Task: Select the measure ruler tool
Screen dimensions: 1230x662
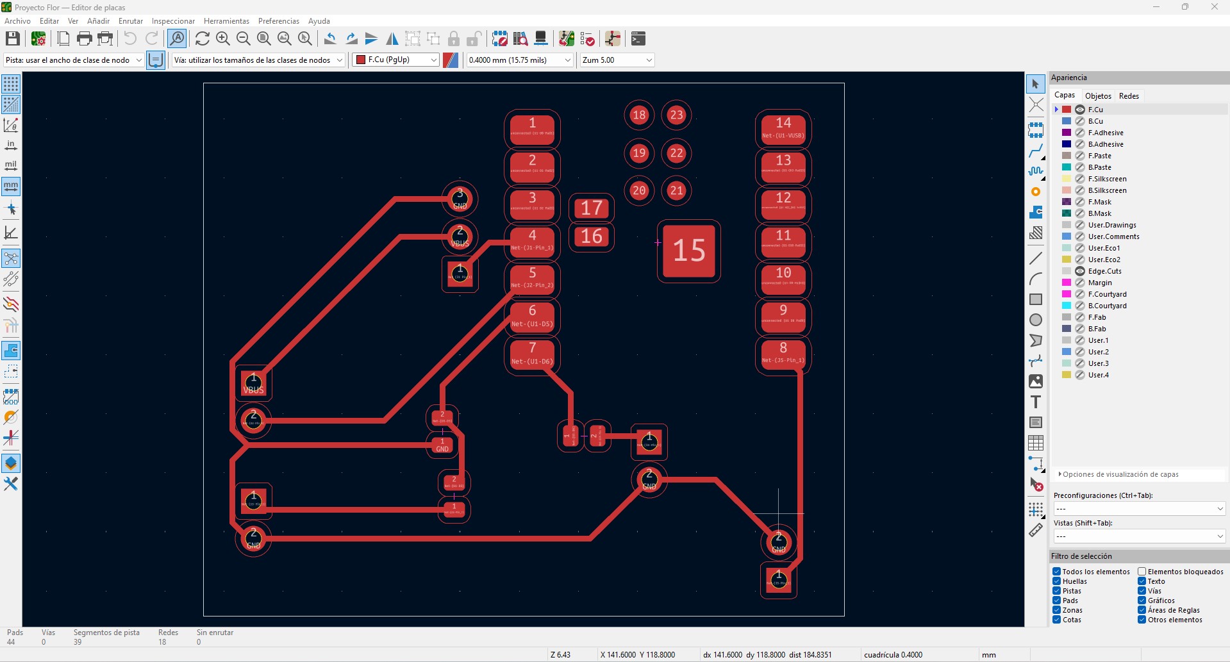Action: coord(1036,530)
